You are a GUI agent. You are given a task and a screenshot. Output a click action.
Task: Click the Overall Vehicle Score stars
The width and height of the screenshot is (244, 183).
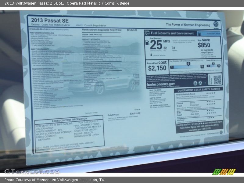pyautogui.click(x=210, y=93)
